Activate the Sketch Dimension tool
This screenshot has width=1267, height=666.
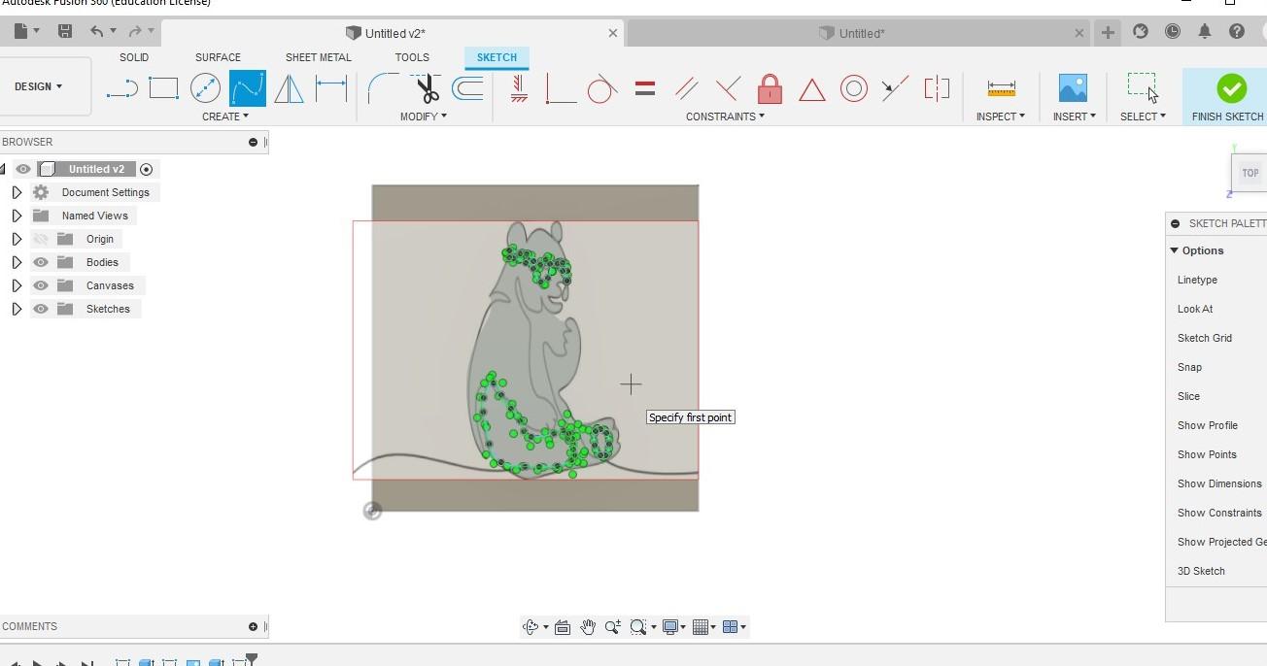[331, 89]
